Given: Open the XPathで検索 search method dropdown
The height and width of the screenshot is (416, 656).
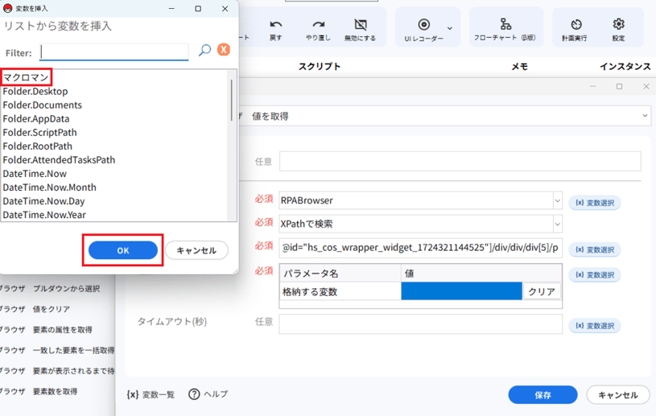Looking at the screenshot, I should click(x=557, y=224).
